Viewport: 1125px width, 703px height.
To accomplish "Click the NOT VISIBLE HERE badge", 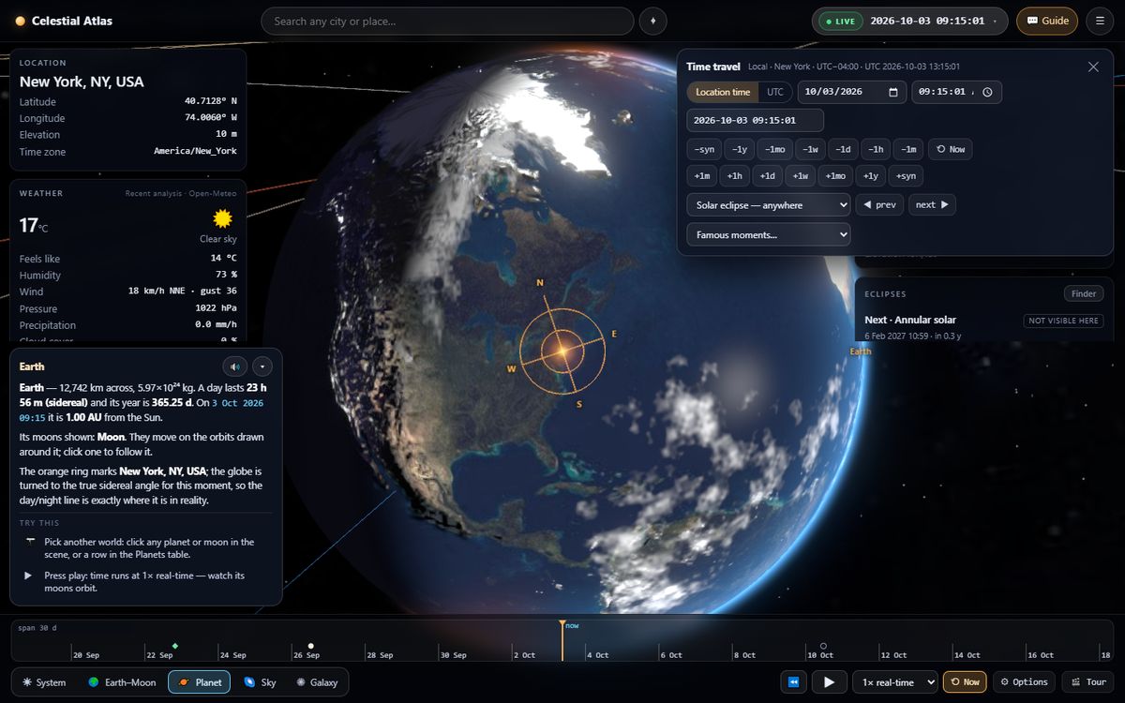I will pos(1063,321).
